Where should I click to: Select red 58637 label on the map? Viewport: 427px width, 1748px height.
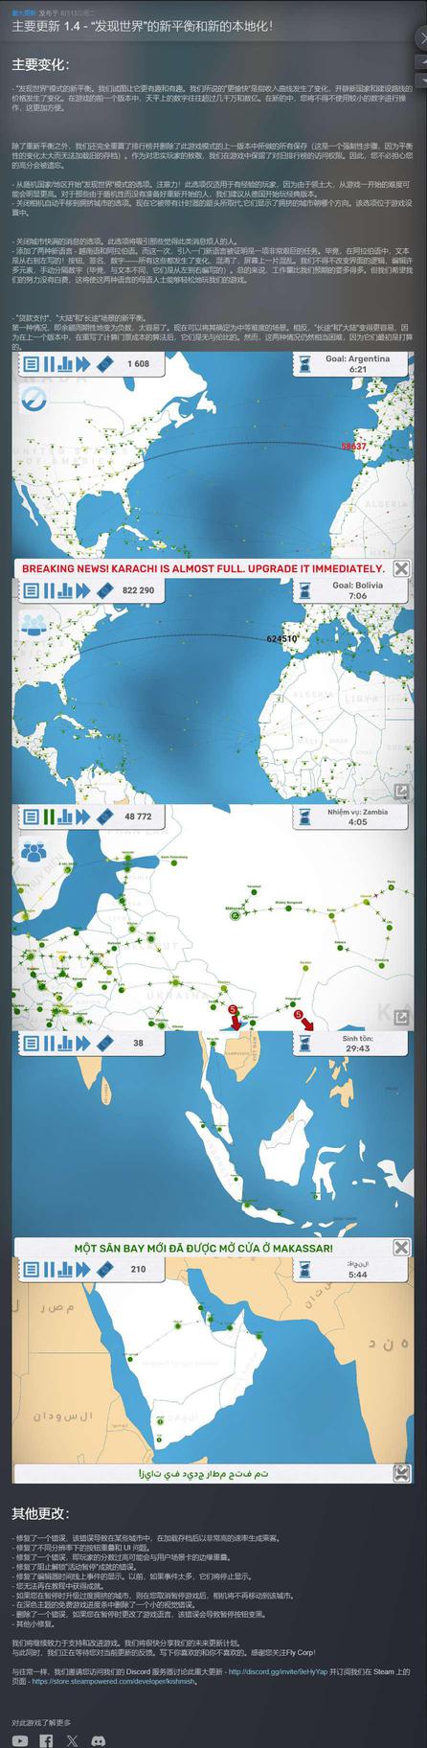point(354,446)
